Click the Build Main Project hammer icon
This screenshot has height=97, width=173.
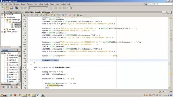click(x=51, y=8)
